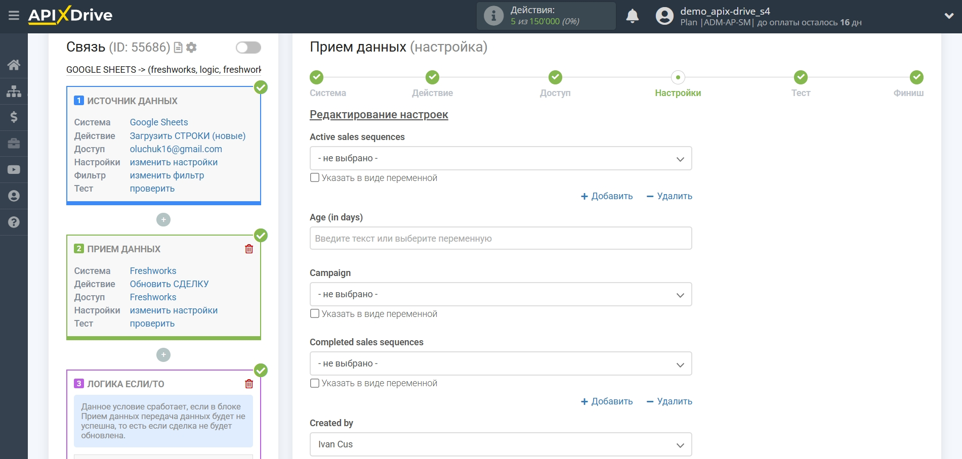Click the help question mark sidebar icon
Screen dimensions: 962x459
14,222
